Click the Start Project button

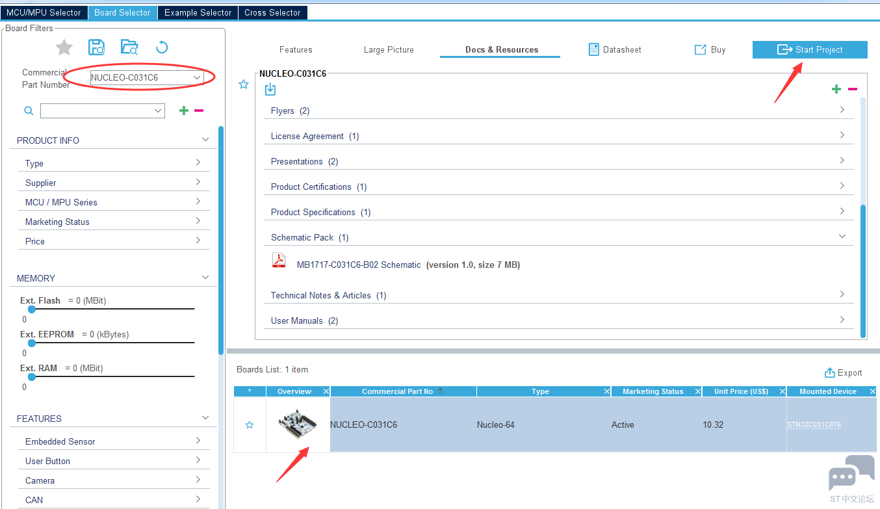[x=810, y=49]
